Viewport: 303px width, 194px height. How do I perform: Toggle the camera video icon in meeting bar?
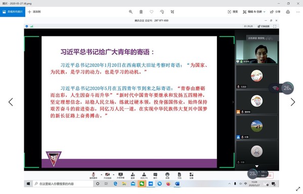click(107, 175)
